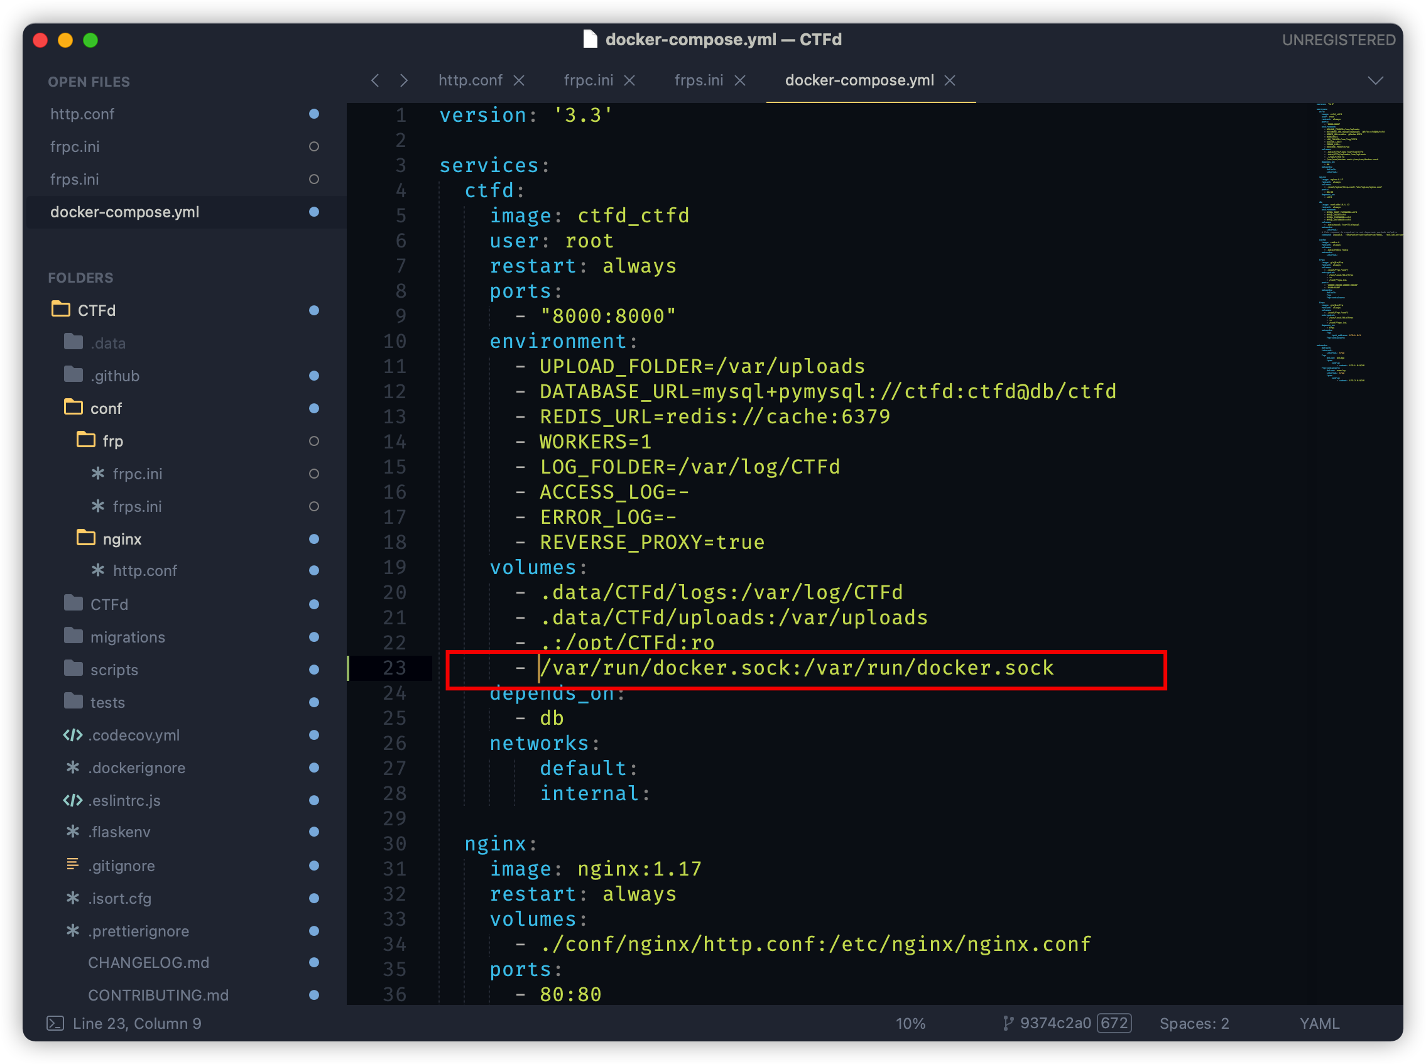Open syntax selection via the YAML label
Screen dimensions: 1426x1064
1319,1023
